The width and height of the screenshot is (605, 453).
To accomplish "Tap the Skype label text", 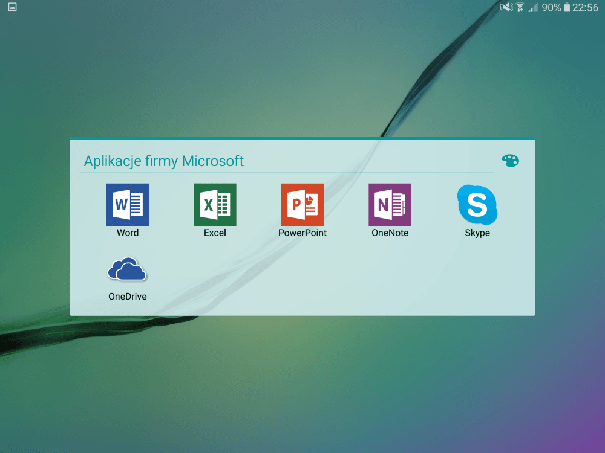I will 477,233.
